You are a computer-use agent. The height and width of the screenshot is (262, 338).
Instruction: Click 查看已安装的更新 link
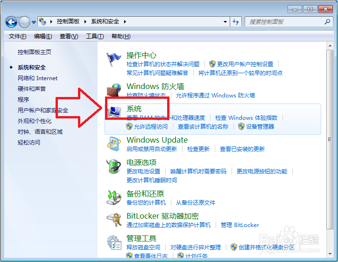tap(242, 149)
